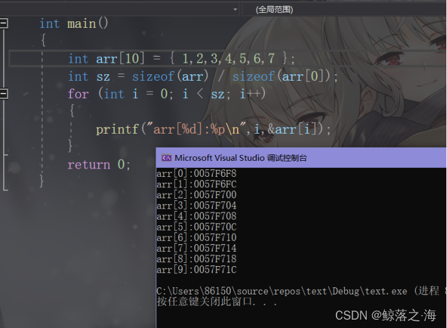Click the console line arr[4]:0057F708
The image size is (447, 328).
tap(196, 216)
